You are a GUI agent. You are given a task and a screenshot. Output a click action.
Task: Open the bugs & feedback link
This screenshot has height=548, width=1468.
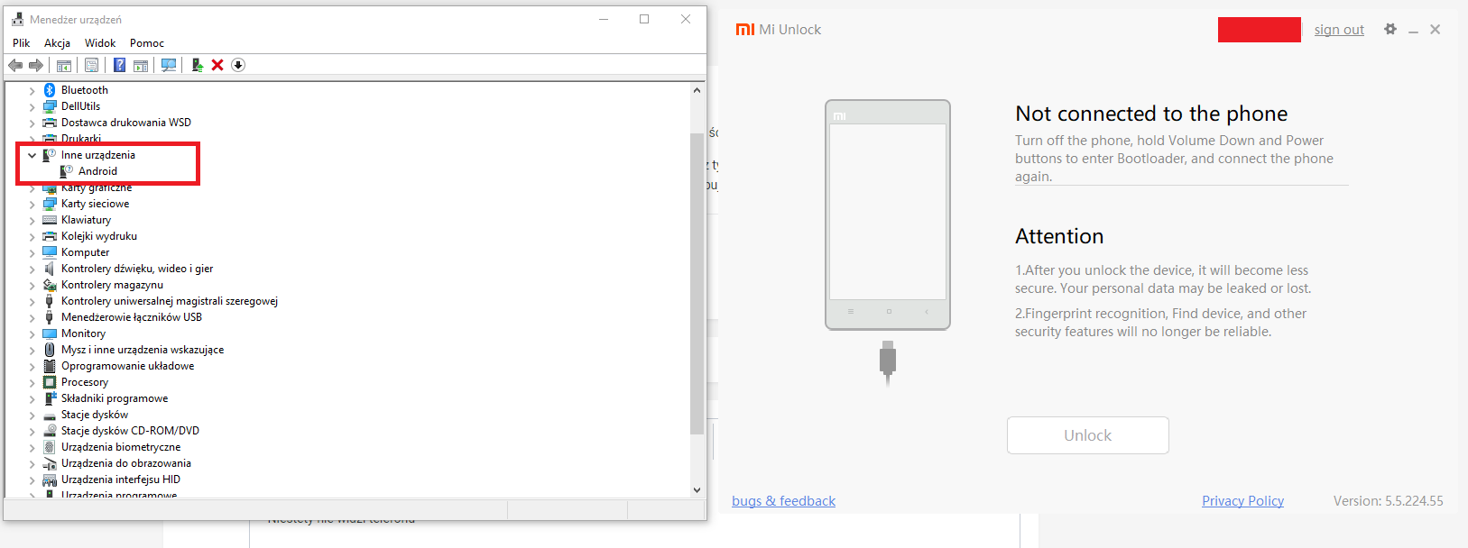783,501
